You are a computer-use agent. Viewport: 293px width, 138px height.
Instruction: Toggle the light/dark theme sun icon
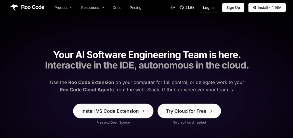[x=173, y=8]
